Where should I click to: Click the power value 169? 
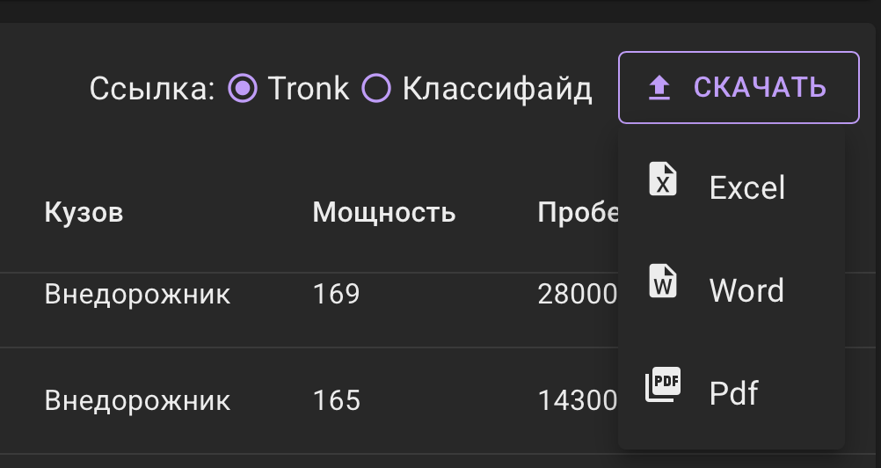[x=336, y=294]
